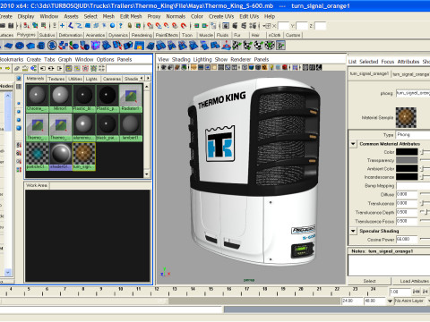Click the green gear icon in Hypershade toolbar

tap(94, 69)
